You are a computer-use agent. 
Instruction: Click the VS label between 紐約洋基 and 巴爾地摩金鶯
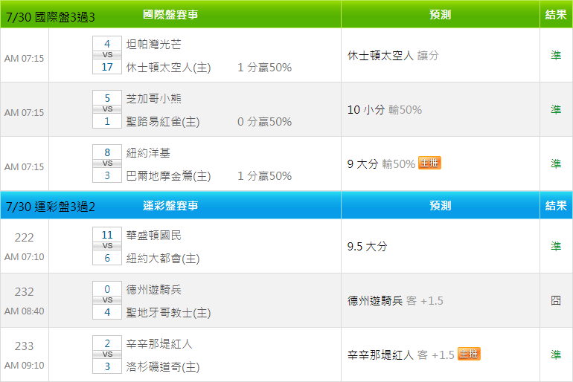coord(107,164)
